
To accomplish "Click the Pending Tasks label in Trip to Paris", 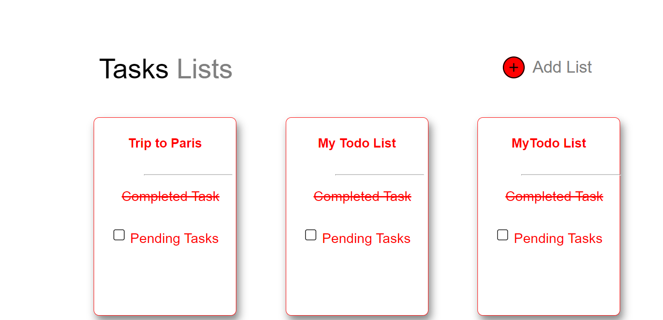I will point(174,239).
